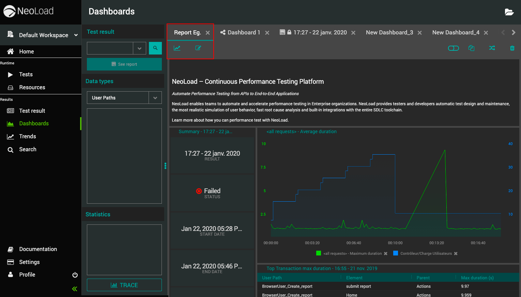
Task: Click the open folder icon top right
Action: coord(509,12)
